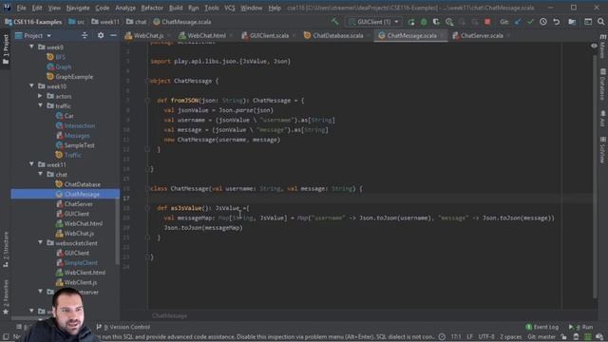Click the ChatMessage breadcrumb below editor
The width and height of the screenshot is (608, 342).
click(169, 315)
